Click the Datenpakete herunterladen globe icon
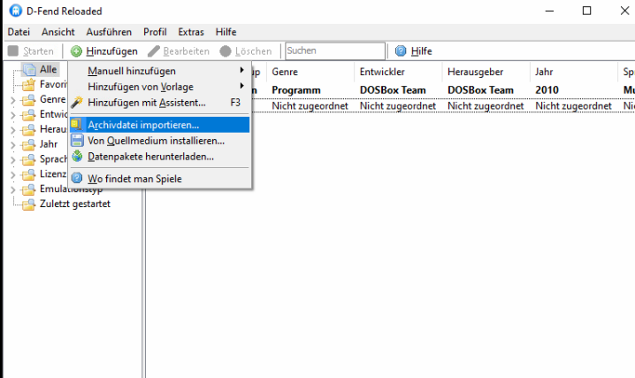 [77, 157]
